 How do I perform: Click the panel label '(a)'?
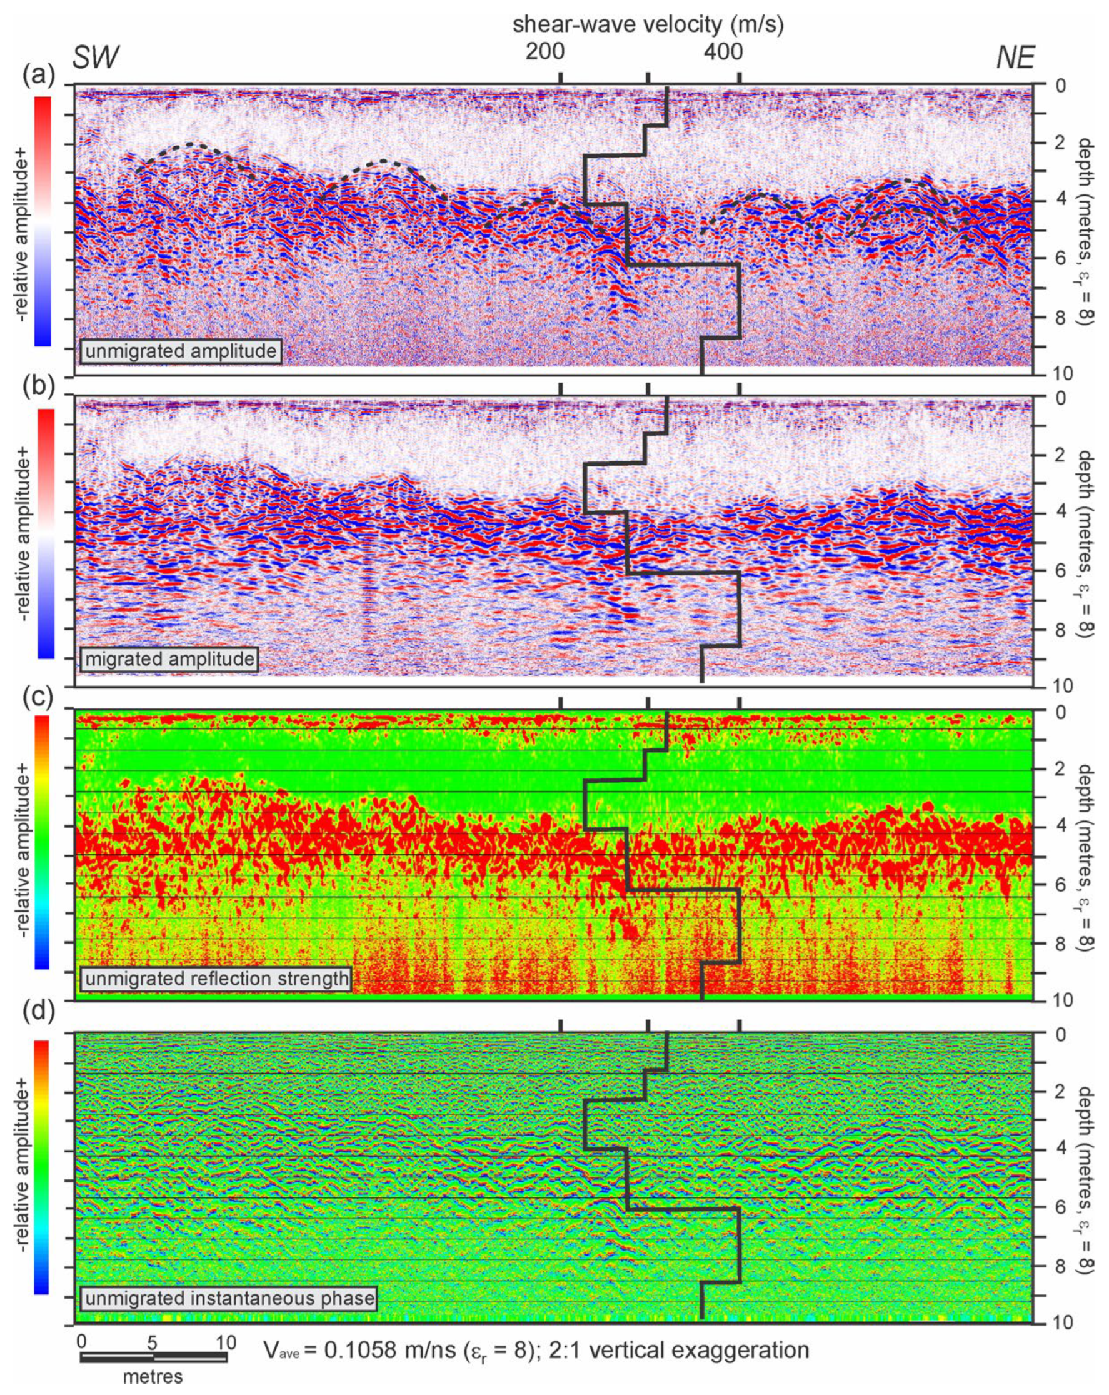click(39, 76)
